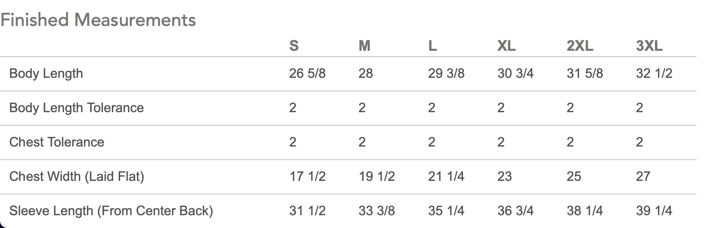
Task: Click Sleeve Length (From Center Back) label
Action: pos(111,211)
